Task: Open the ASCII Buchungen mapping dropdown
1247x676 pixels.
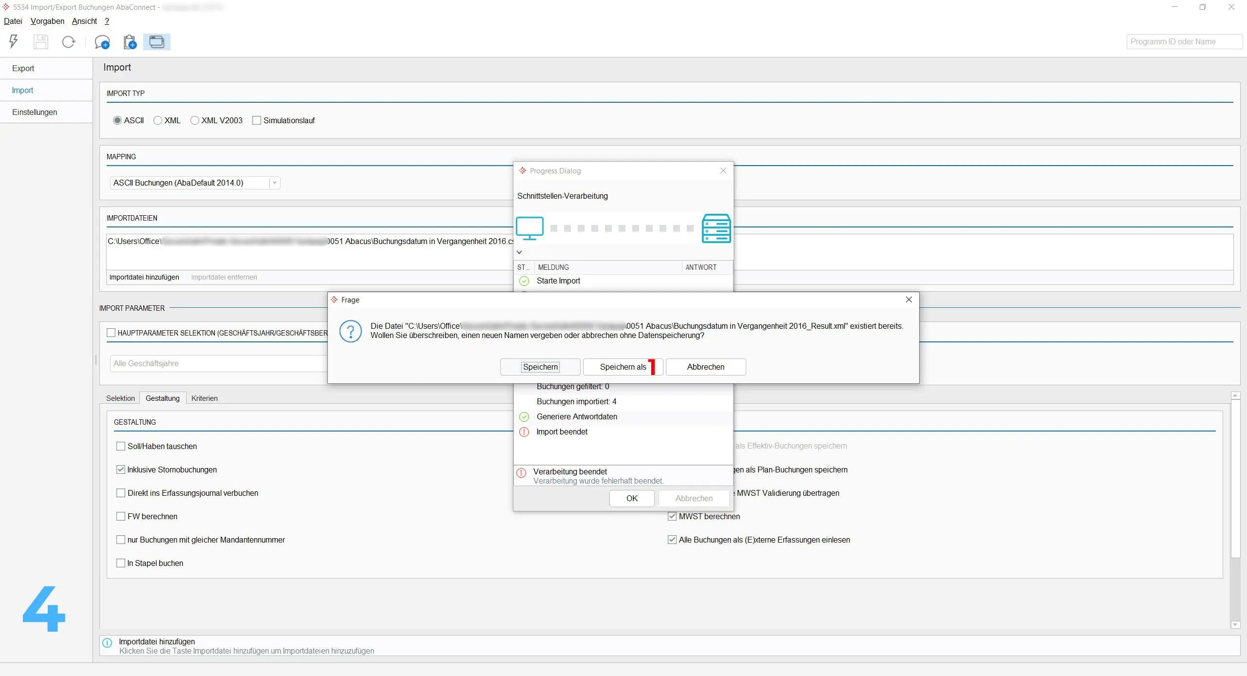Action: (x=274, y=183)
